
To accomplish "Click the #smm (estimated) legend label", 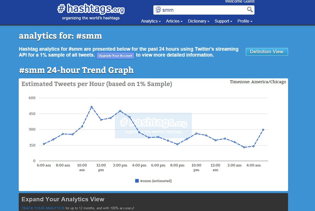I will (x=156, y=181).
